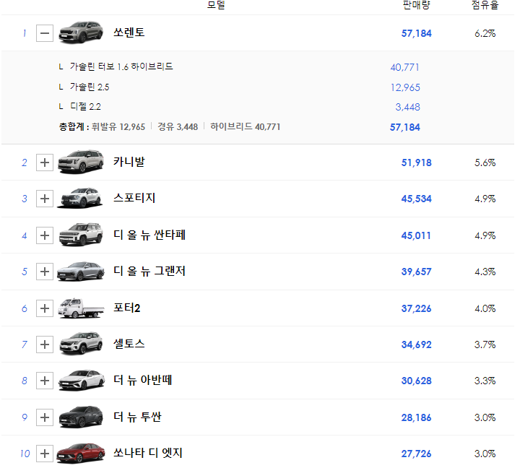This screenshot has height=468, width=520.
Task: Open the 그랜저 car thumbnail
Action: pyautogui.click(x=81, y=272)
